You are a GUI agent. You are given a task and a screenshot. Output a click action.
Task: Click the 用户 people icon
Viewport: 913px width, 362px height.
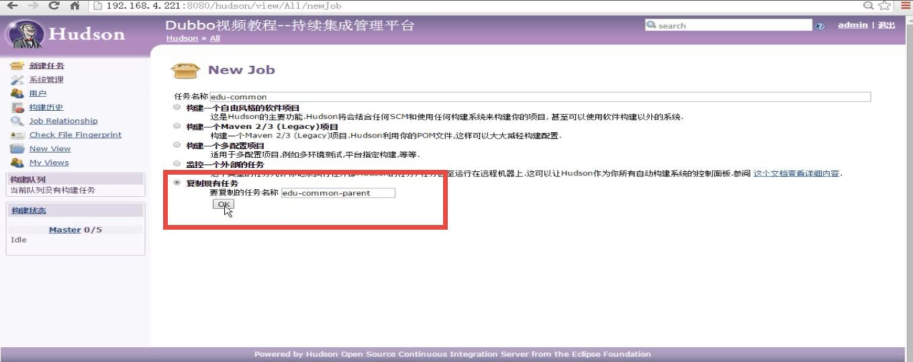[17, 93]
